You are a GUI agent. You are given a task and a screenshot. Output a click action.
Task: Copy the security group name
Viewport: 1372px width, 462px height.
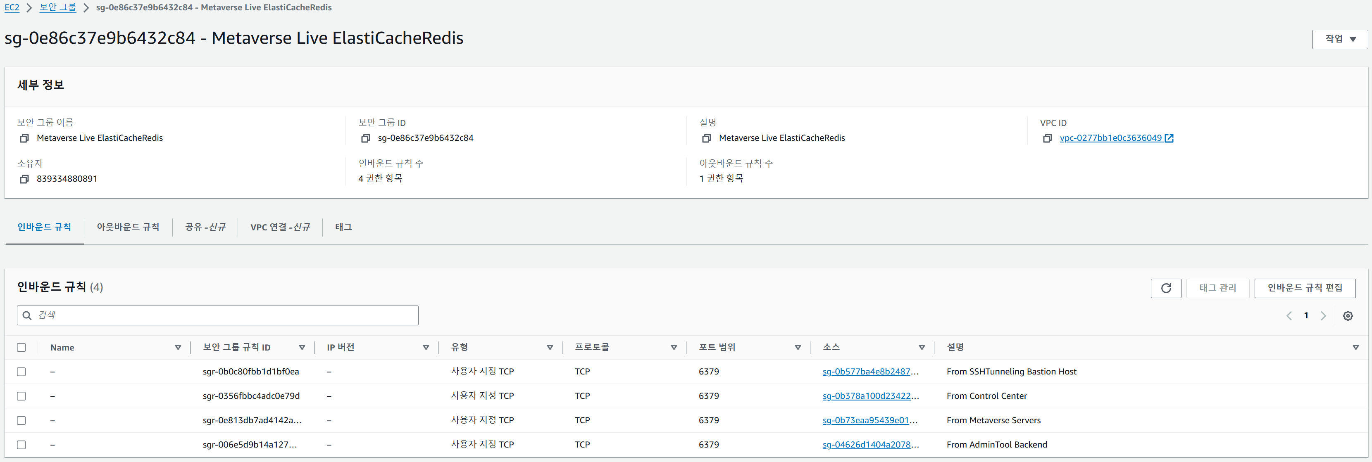24,138
